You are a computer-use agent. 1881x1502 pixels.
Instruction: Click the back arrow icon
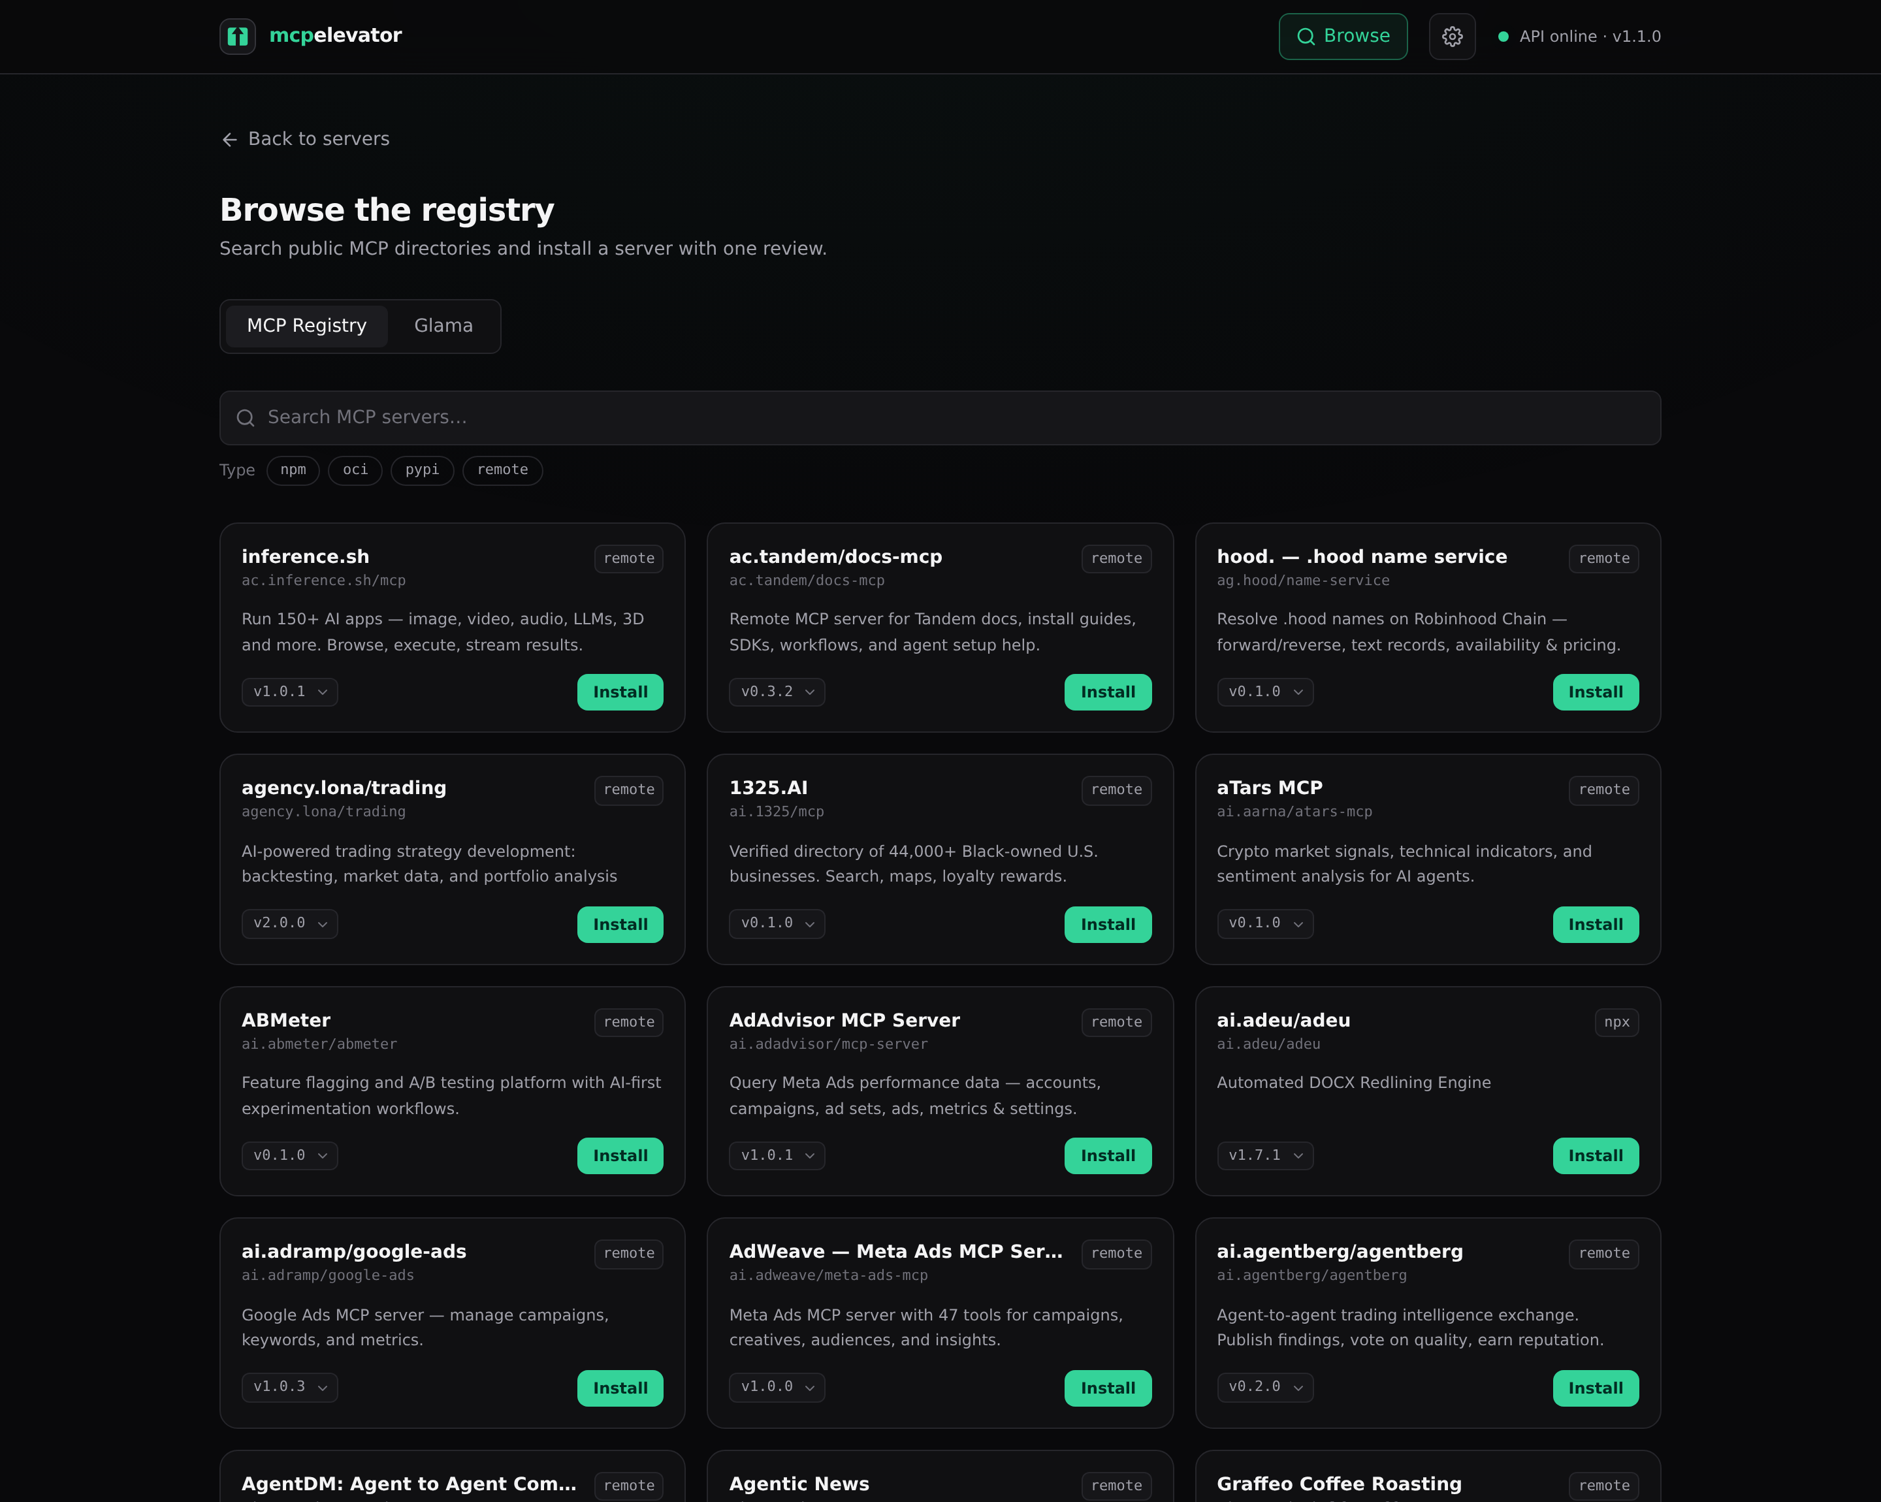(229, 140)
